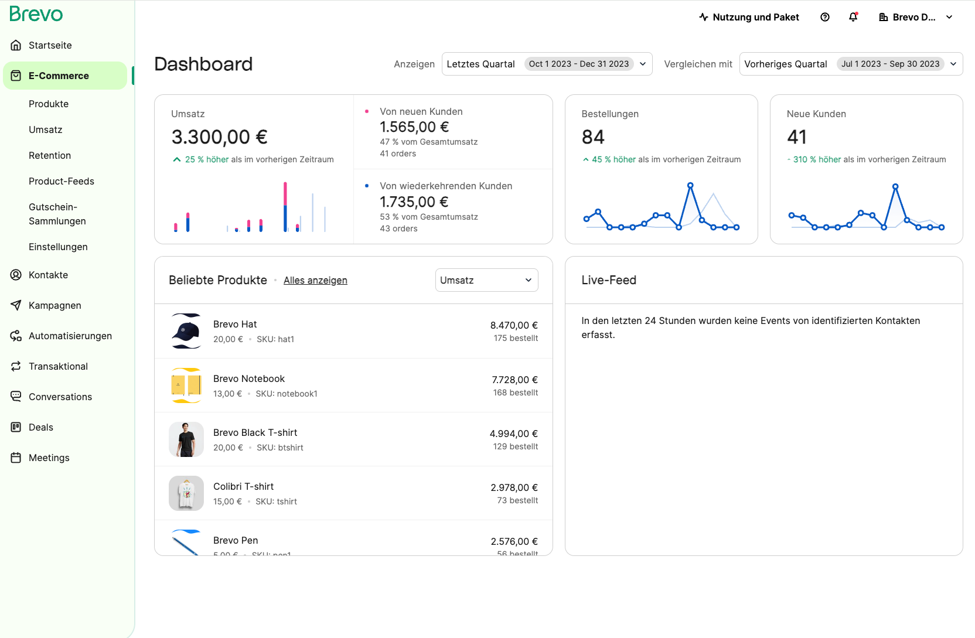Screen dimensions: 975x638
Task: Click the Deals board icon
Action: click(16, 427)
